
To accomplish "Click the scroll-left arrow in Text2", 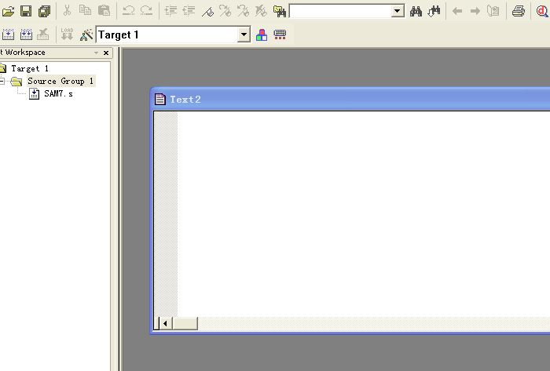I will (x=166, y=323).
